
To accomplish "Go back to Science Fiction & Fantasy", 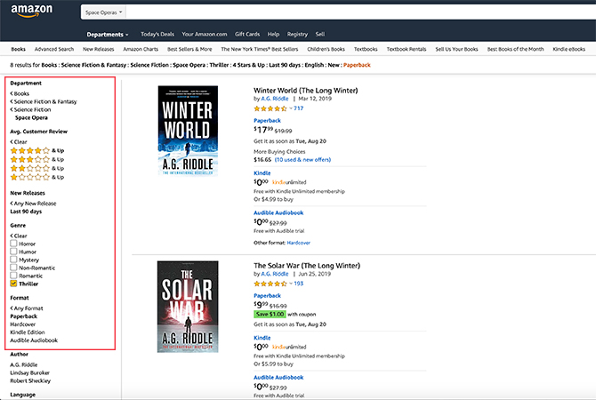I will click(44, 101).
